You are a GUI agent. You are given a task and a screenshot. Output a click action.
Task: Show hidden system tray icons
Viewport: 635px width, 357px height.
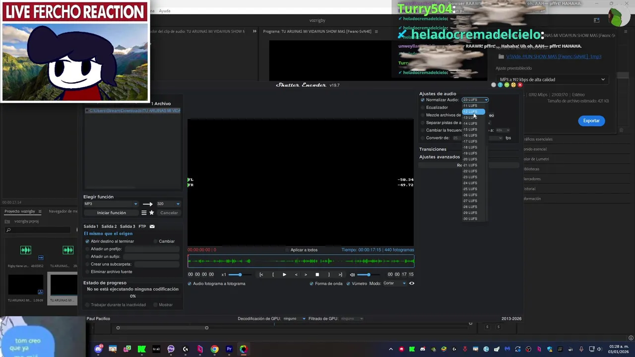point(391,349)
